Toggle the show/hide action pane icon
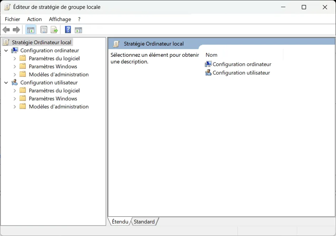336x236 pixels. 78,30
